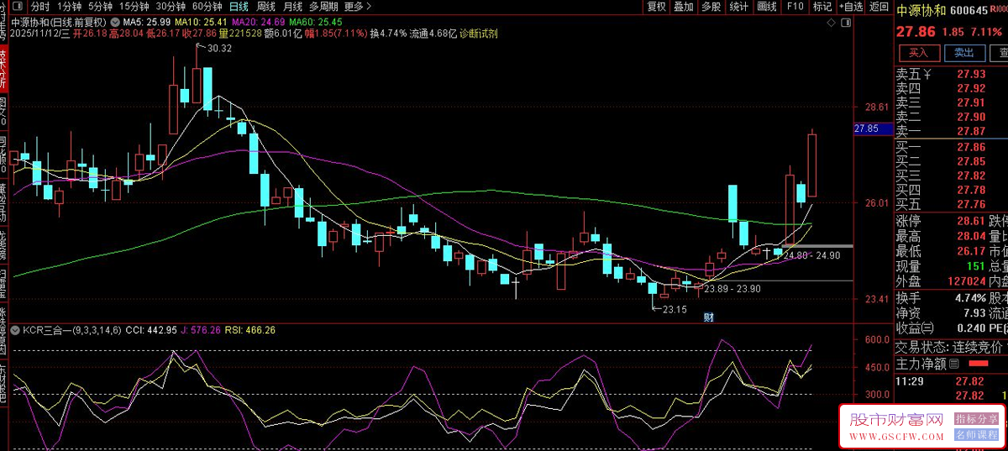This screenshot has width=1008, height=451.
Task: Open KCR三合一 indicator dropdown arrow
Action: click(x=14, y=330)
